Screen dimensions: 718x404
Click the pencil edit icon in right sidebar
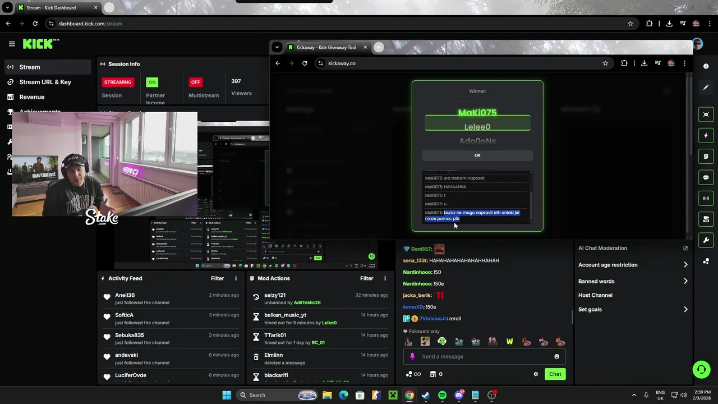pos(706,88)
